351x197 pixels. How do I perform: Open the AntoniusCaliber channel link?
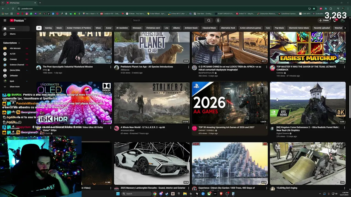(128, 131)
